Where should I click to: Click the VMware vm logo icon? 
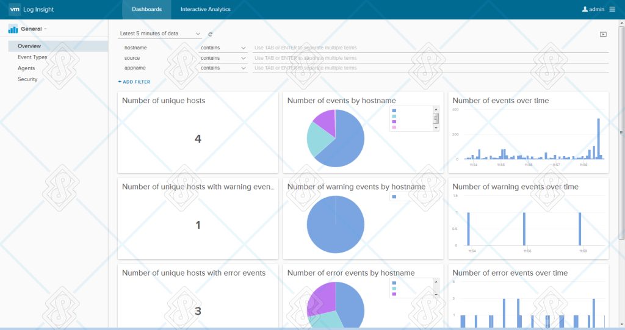pos(15,9)
